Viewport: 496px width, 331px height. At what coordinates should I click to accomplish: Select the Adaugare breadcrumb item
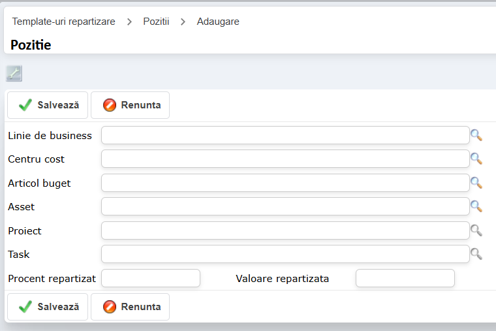[218, 22]
